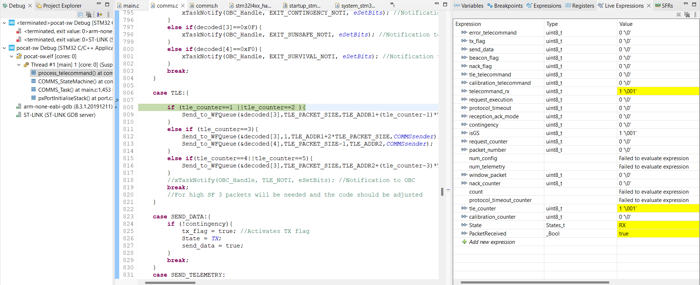Remove all terminated launches in Debug view
700x285 pixels.
point(89,15)
